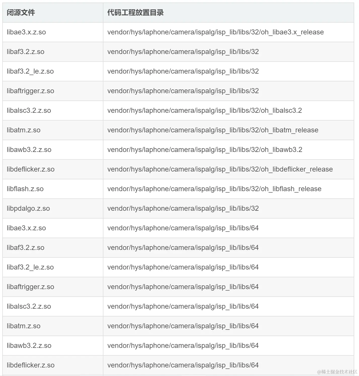Click the 代码工程放置目录 column header
The height and width of the screenshot is (376, 359).
(135, 13)
